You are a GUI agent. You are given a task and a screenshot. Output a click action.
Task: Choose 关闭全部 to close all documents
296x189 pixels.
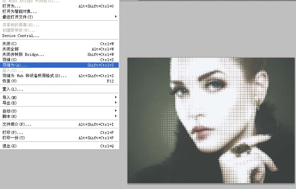point(10,49)
